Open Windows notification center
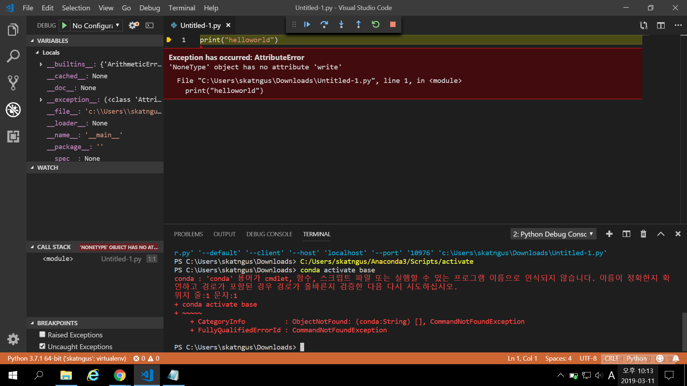Image resolution: width=687 pixels, height=386 pixels. (x=669, y=375)
